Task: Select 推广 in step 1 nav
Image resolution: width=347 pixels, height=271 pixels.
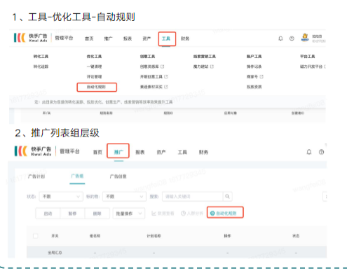Action: (x=108, y=39)
